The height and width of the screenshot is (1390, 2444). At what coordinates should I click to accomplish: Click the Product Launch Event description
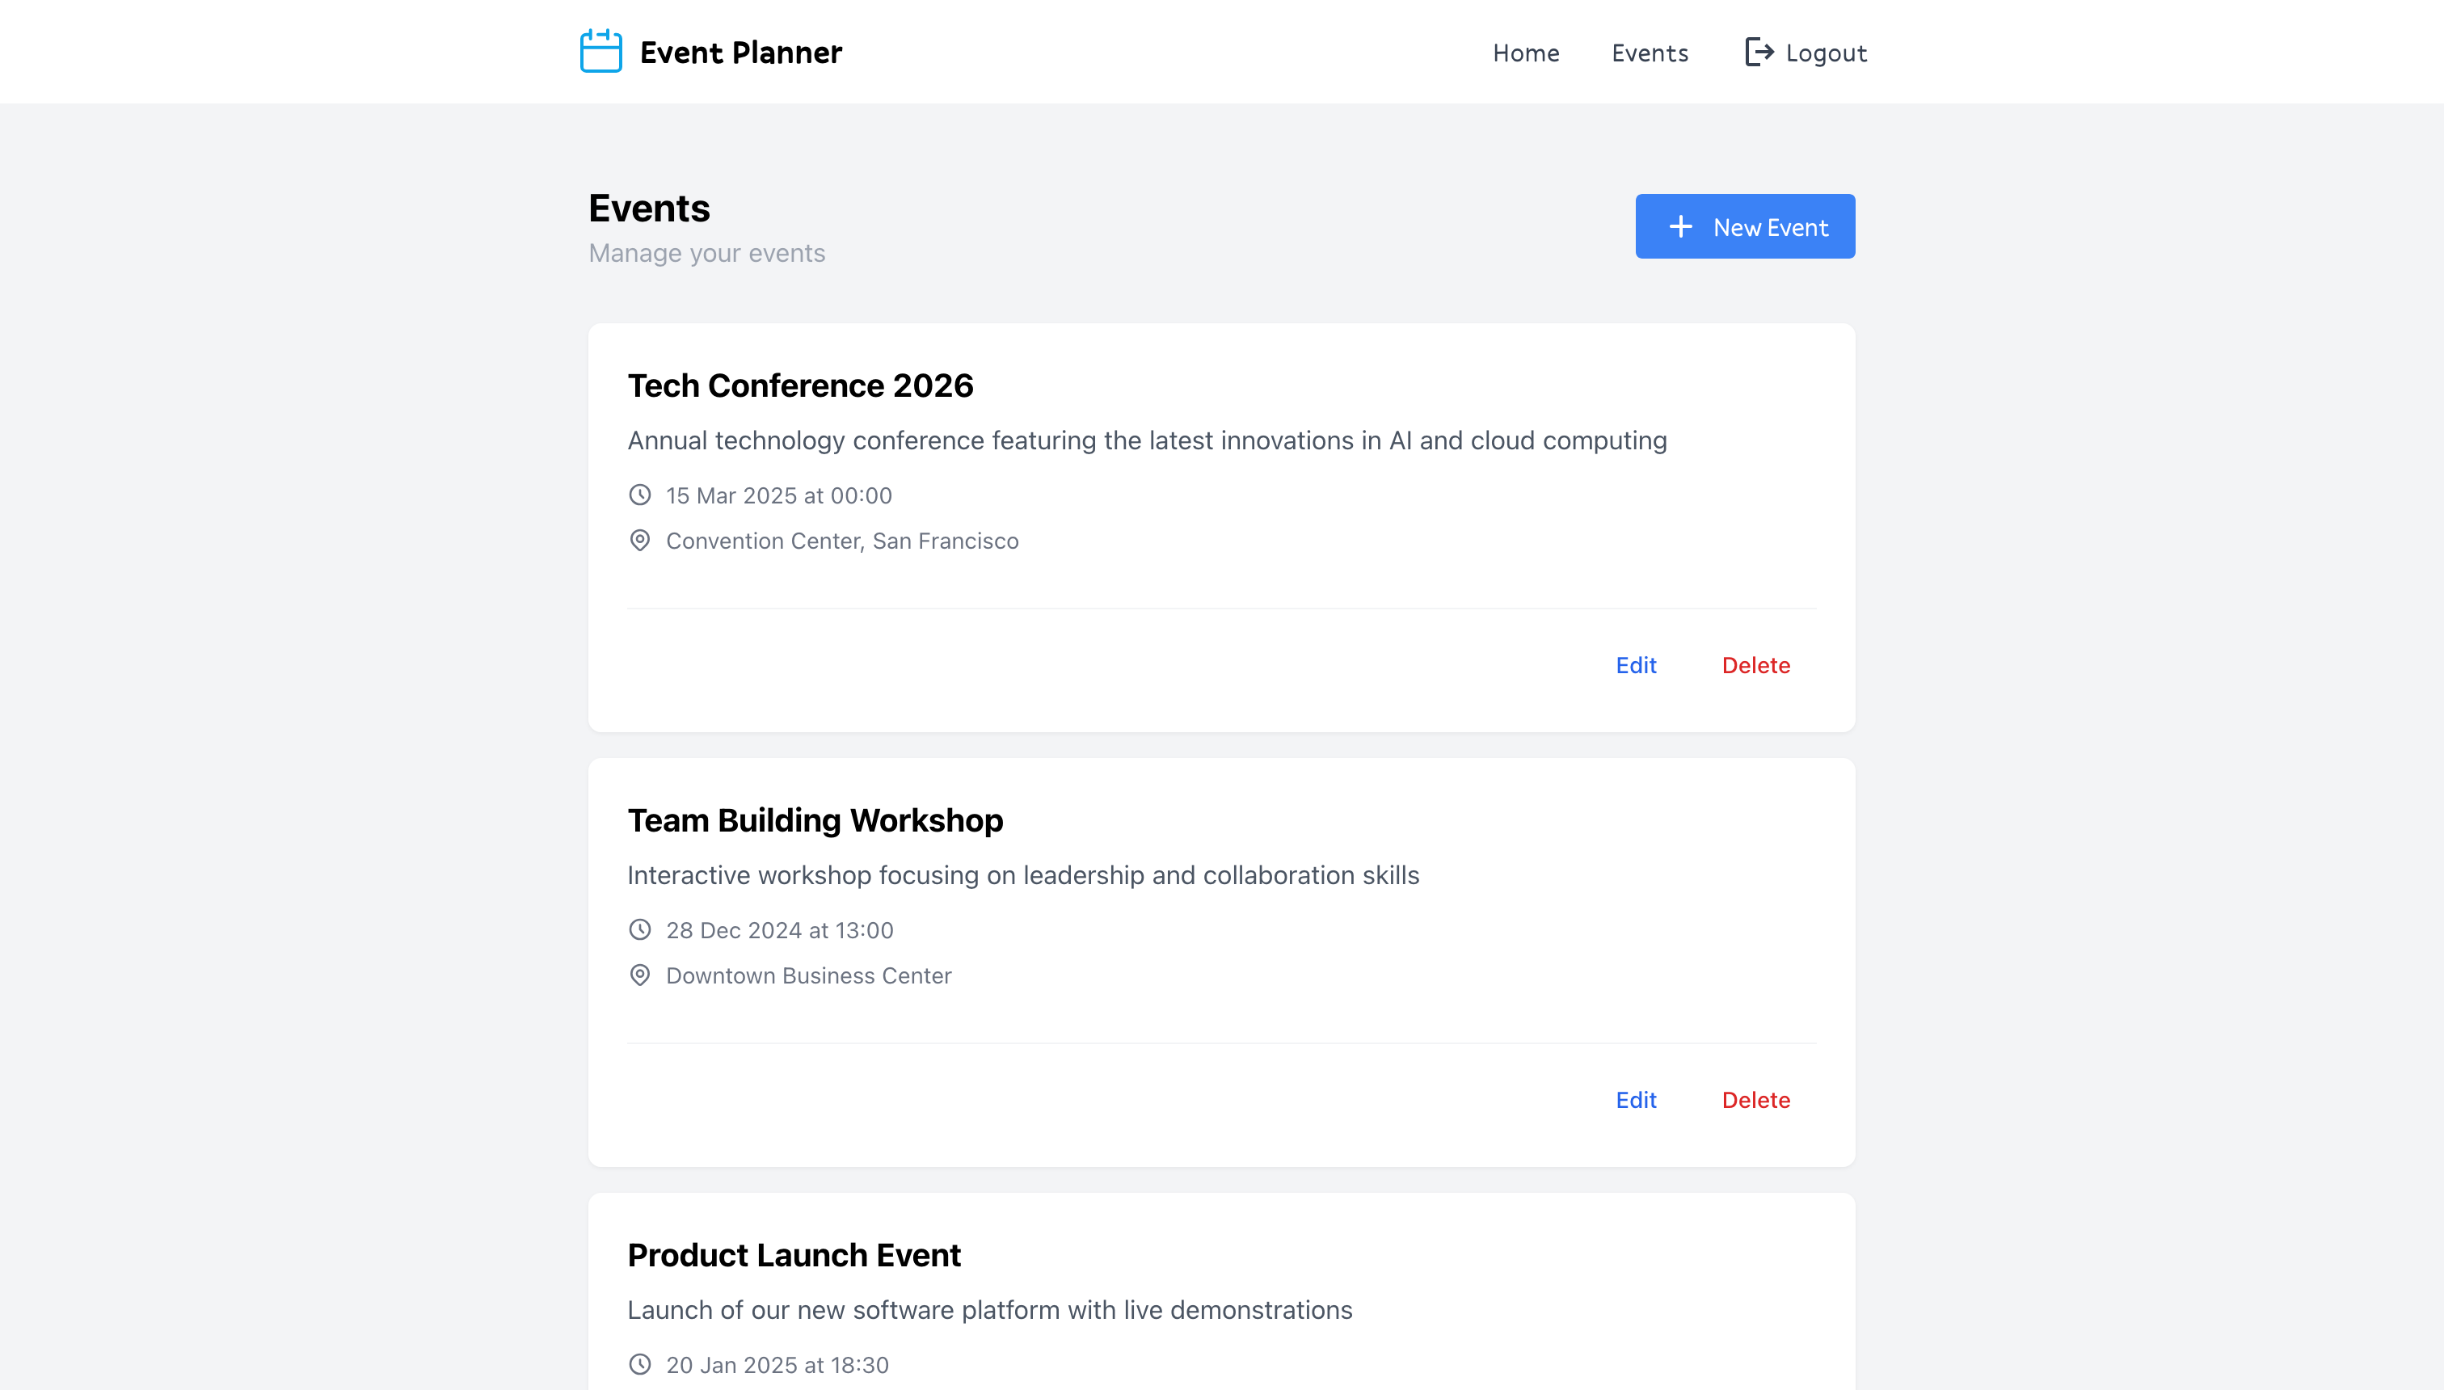tap(989, 1310)
